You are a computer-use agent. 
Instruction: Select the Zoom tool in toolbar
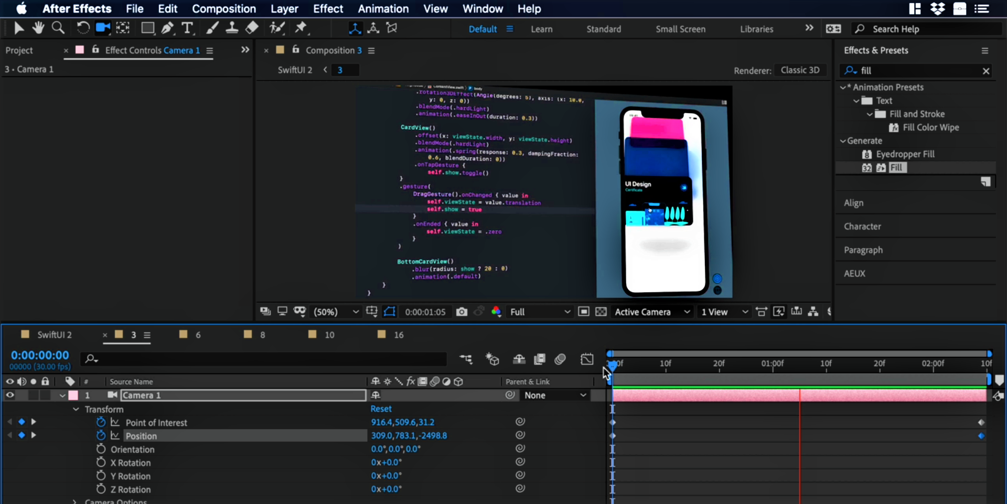click(58, 28)
